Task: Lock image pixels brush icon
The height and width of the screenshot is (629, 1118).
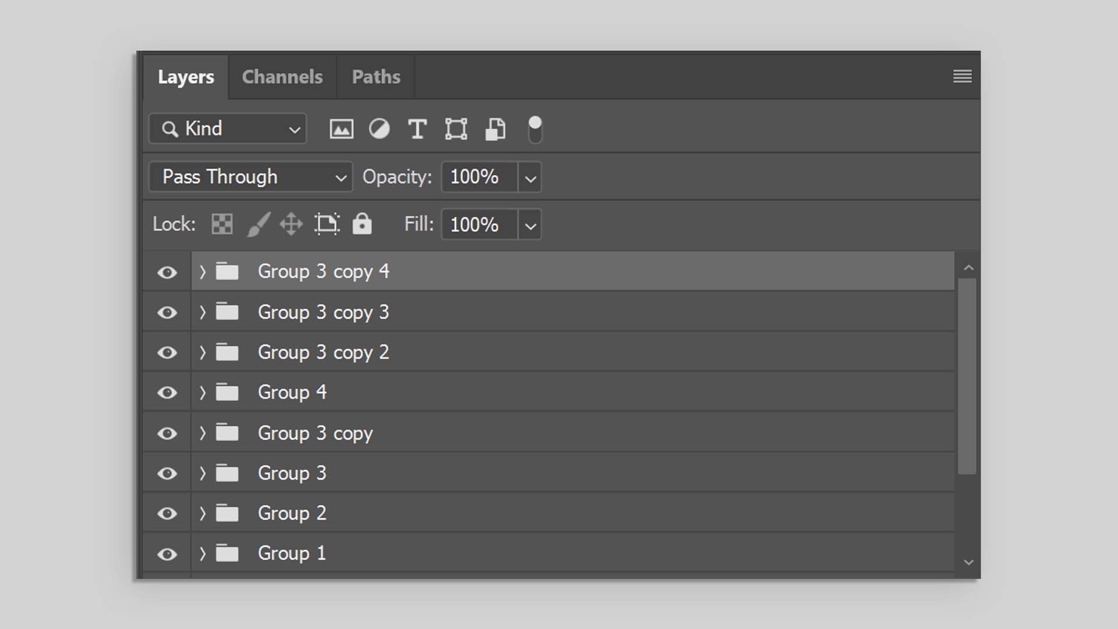Action: [258, 224]
